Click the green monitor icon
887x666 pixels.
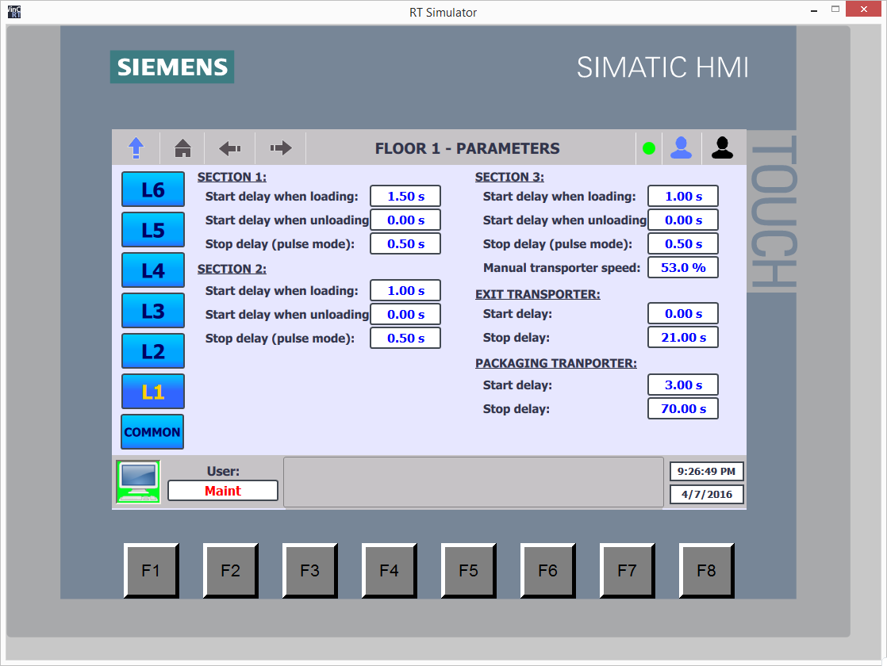click(x=138, y=481)
